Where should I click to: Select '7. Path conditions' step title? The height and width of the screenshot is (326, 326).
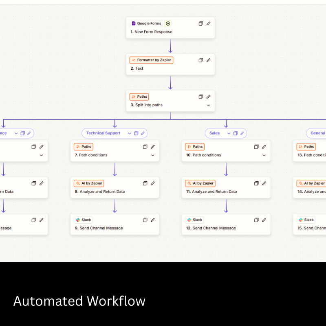[91, 155]
